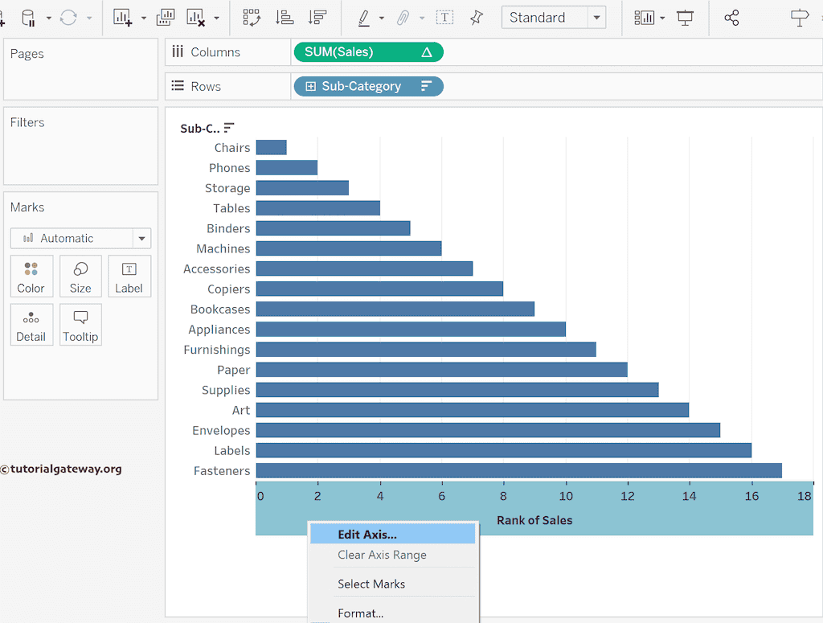This screenshot has width=823, height=623.
Task: Click the Show Mark Labels toolbar icon
Action: click(444, 18)
